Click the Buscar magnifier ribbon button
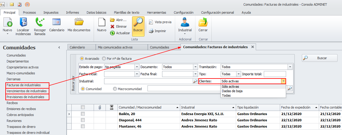This screenshot has height=135, width=342. [x=138, y=26]
